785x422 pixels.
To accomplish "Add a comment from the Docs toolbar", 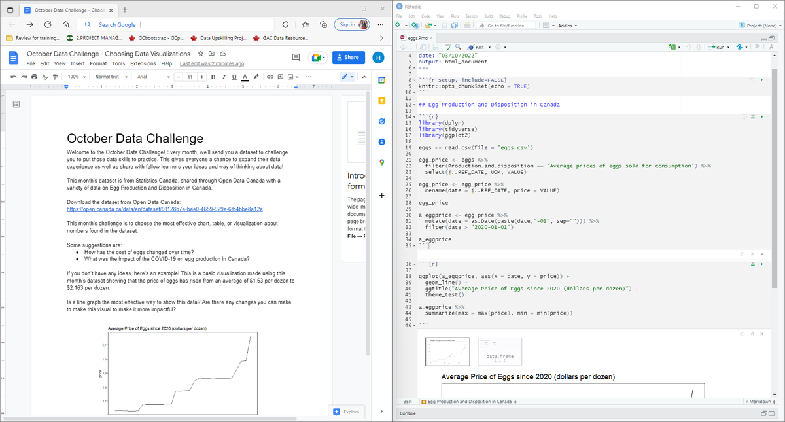I will click(x=279, y=77).
